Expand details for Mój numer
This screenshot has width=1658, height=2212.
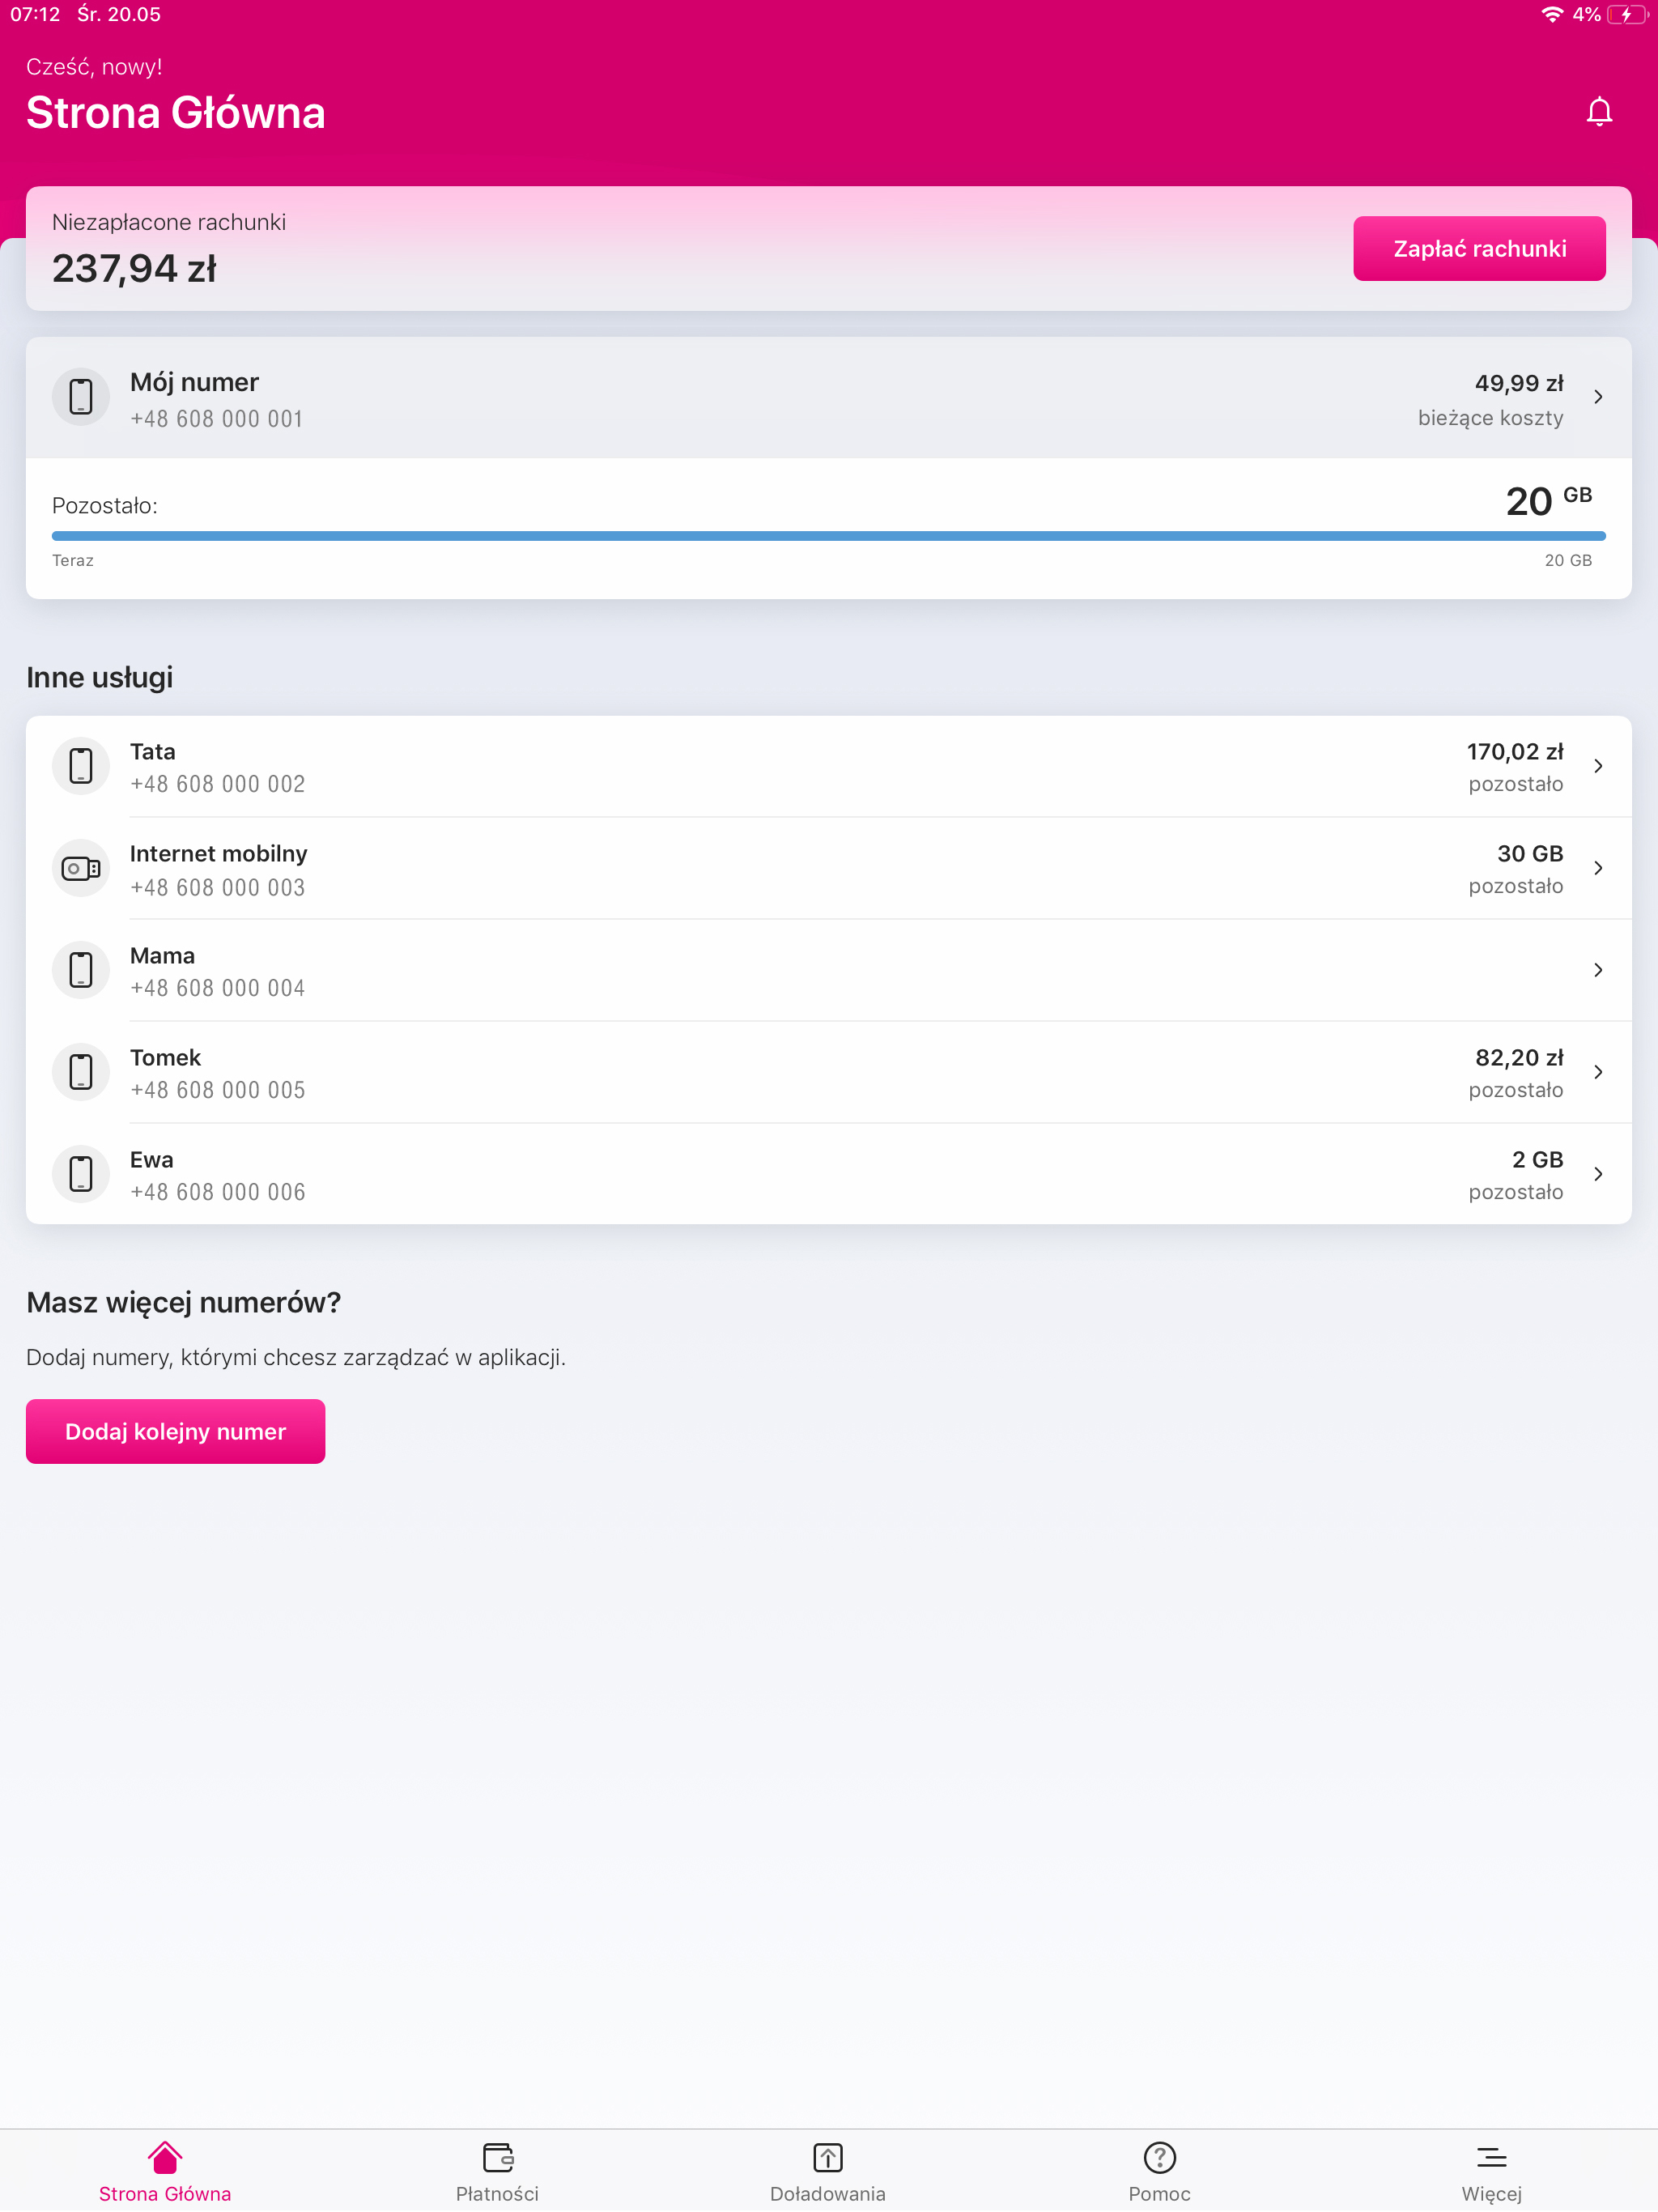pos(1597,397)
